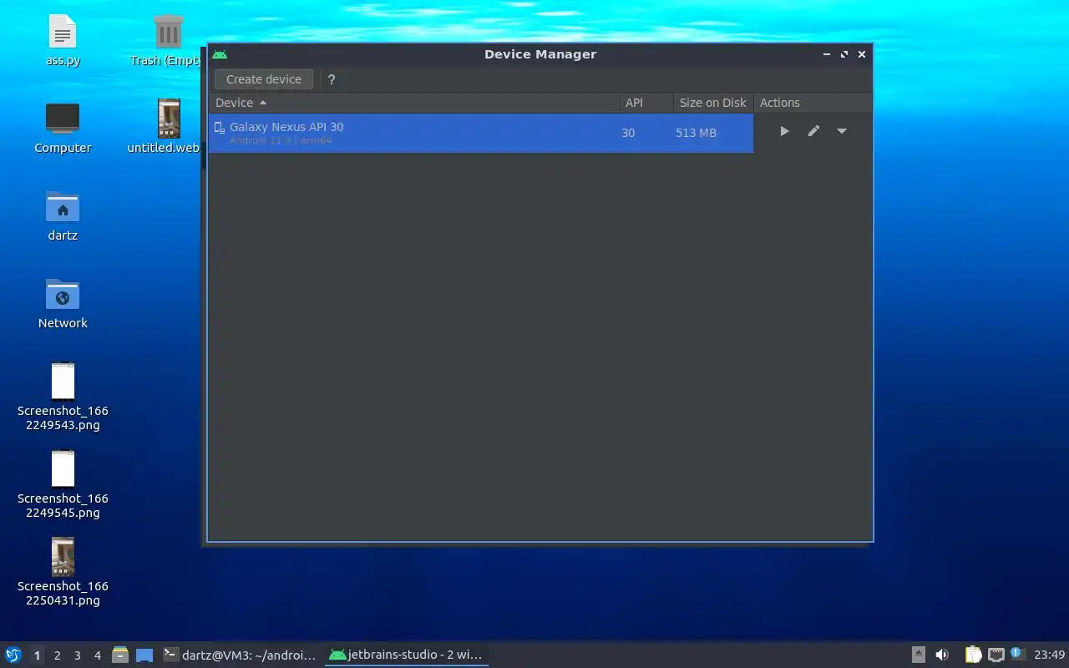Open the ass.py file on desktop

click(63, 40)
